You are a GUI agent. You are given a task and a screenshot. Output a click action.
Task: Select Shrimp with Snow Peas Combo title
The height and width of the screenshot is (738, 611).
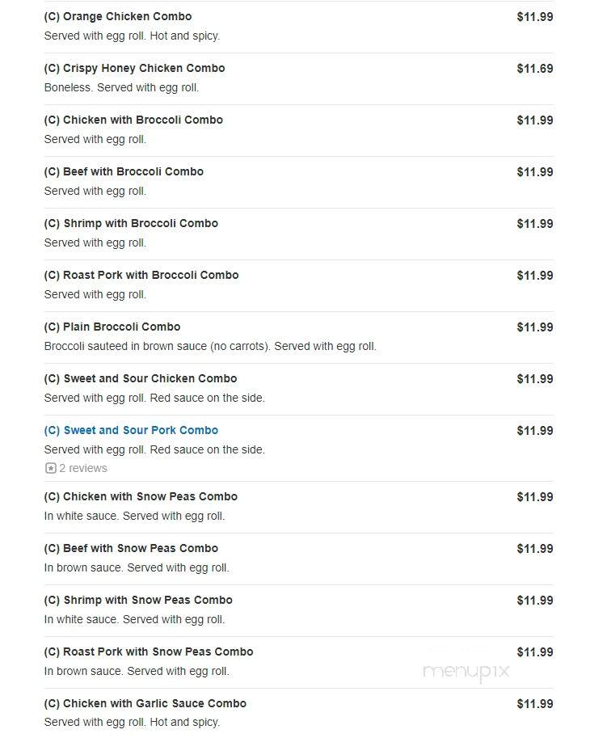click(x=138, y=601)
